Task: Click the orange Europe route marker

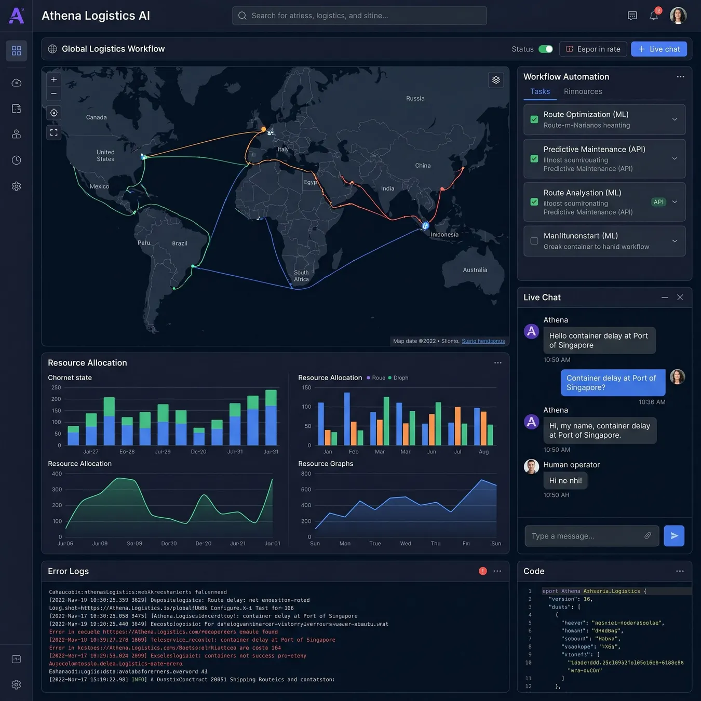Action: tap(263, 129)
